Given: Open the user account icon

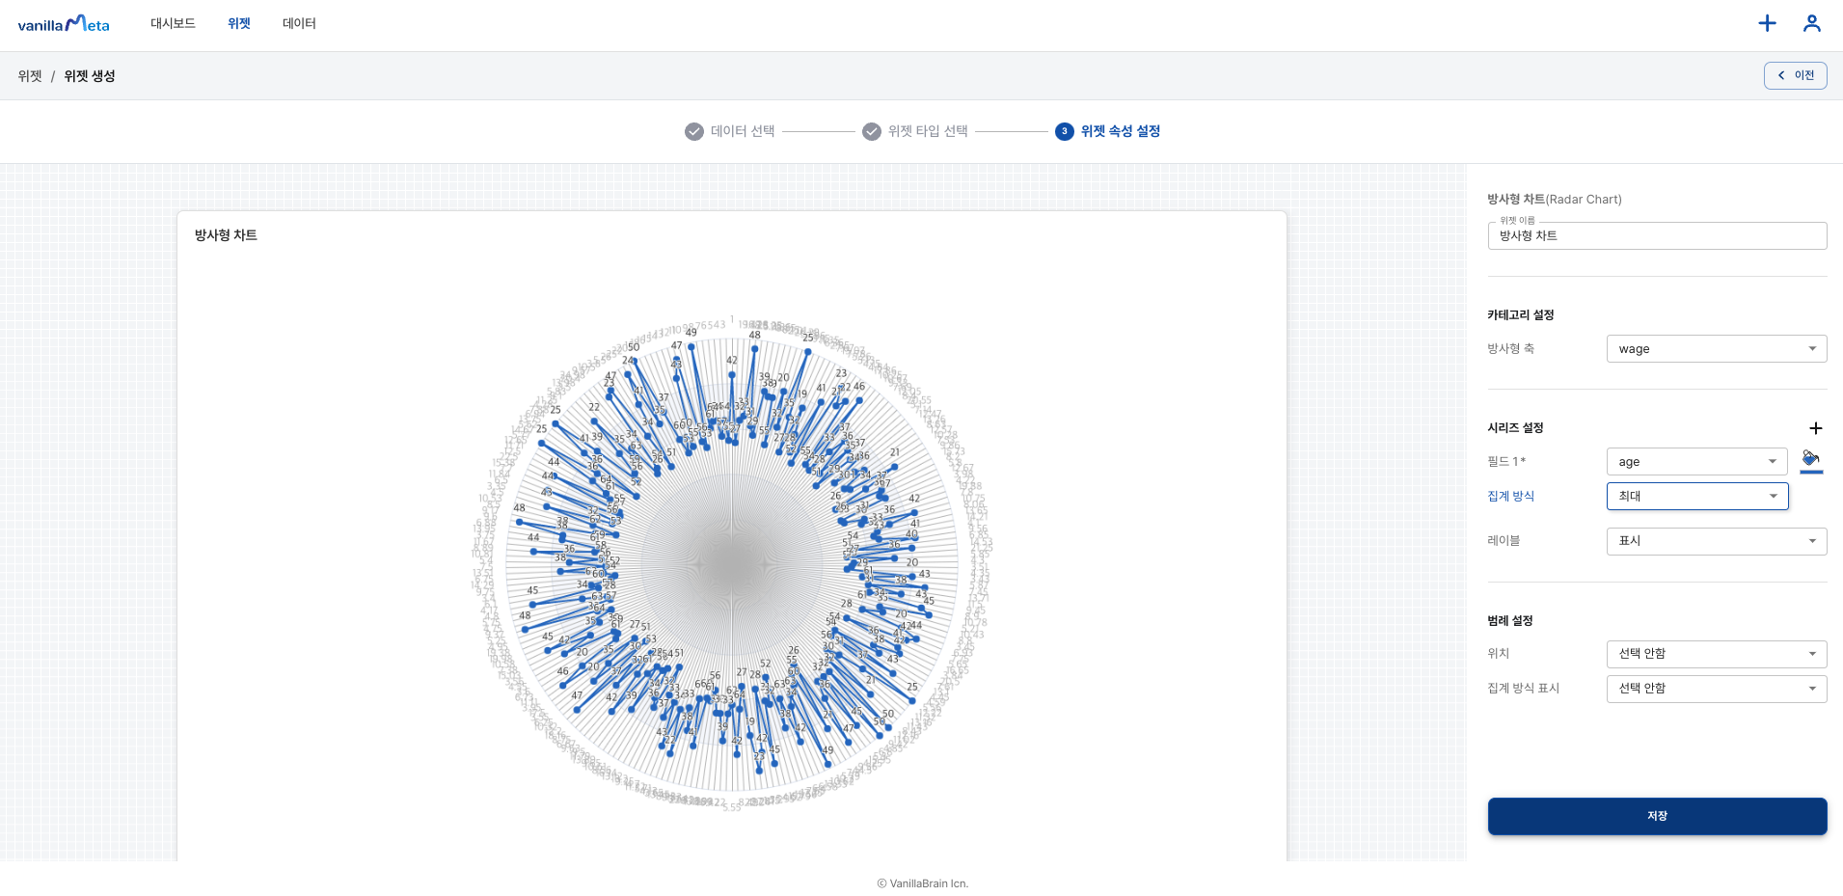Looking at the screenshot, I should (x=1812, y=23).
